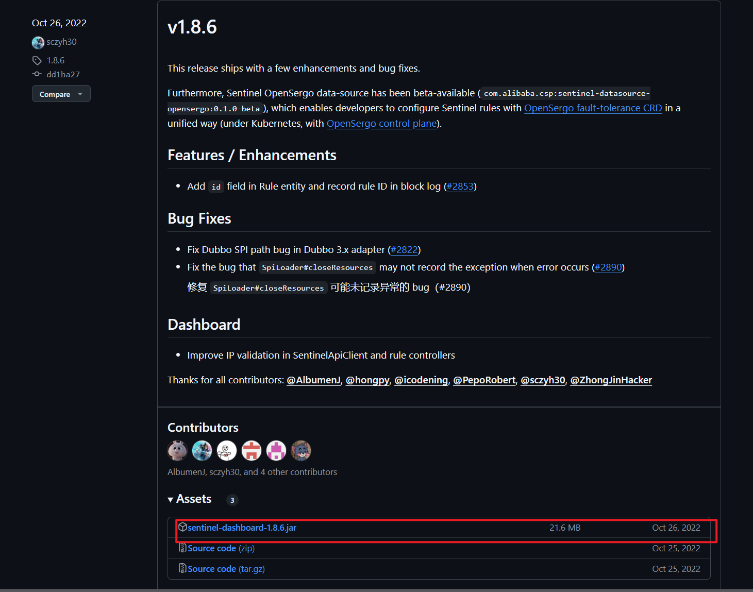The width and height of the screenshot is (753, 592).
Task: Open the Compare dropdown
Action: 61,94
